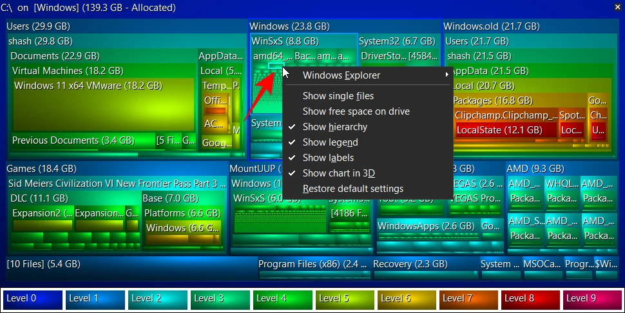Viewport: 625px width, 313px height.
Task: Select the Previous Documents 3.4 GB block
Action: pyautogui.click(x=73, y=140)
